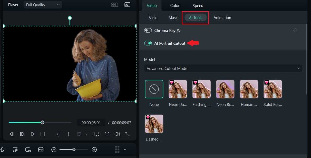The image size is (311, 158).
Task: Open the audio track music list icon
Action: click(15, 150)
